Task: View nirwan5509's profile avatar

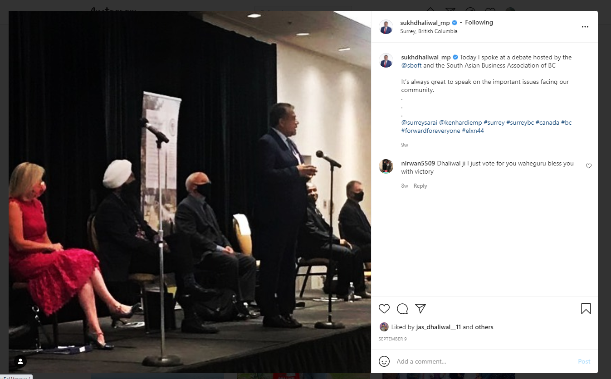Action: (386, 166)
